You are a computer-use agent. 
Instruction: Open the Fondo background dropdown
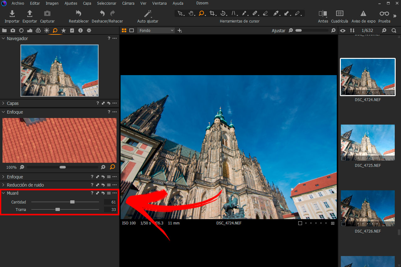click(x=156, y=30)
